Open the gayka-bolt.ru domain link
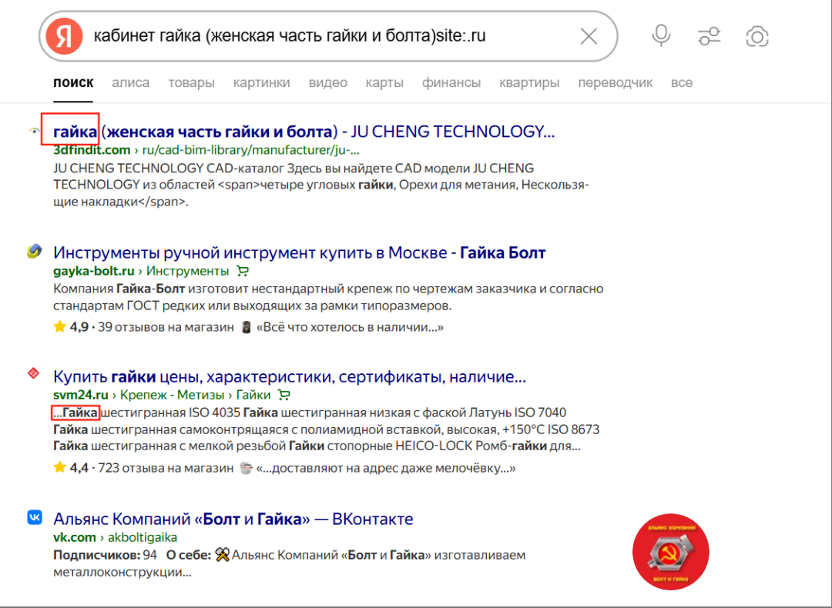The width and height of the screenshot is (832, 608). [x=93, y=271]
